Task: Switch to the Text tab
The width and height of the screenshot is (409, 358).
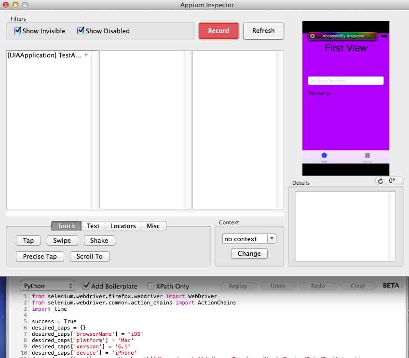Action: [93, 226]
